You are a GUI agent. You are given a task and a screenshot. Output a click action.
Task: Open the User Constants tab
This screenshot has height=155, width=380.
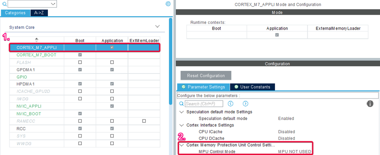[x=252, y=87]
